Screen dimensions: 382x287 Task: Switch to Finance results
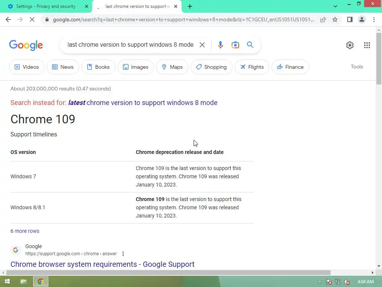(290, 67)
